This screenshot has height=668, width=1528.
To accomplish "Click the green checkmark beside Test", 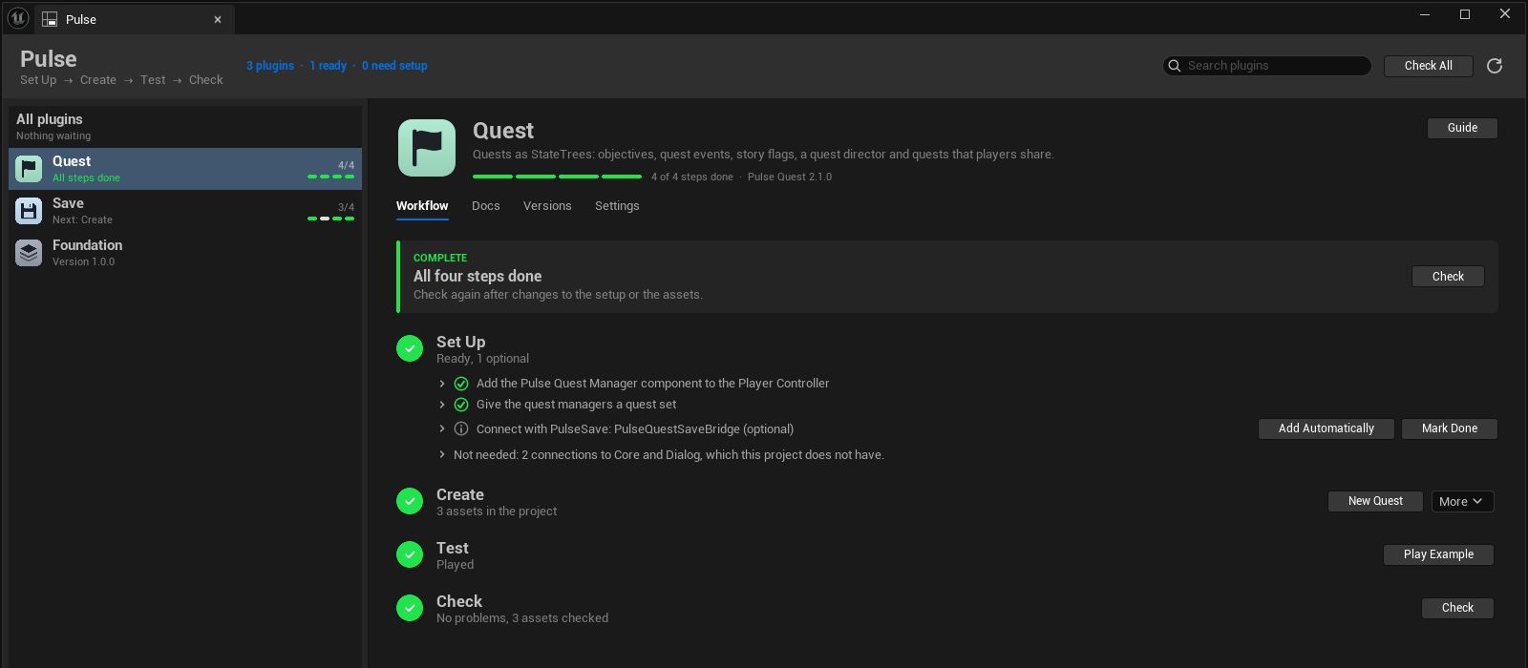I will pyautogui.click(x=410, y=554).
